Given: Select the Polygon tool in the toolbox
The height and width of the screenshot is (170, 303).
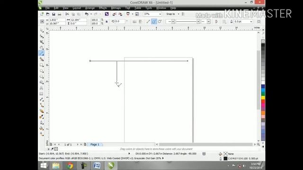Looking at the screenshot, I should (42, 76).
